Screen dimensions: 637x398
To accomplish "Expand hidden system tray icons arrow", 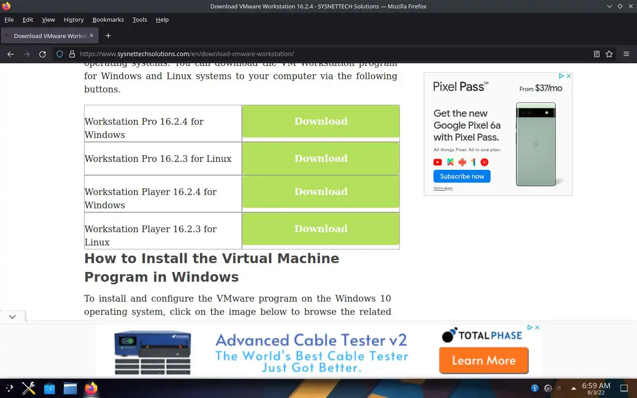I will click(x=573, y=388).
